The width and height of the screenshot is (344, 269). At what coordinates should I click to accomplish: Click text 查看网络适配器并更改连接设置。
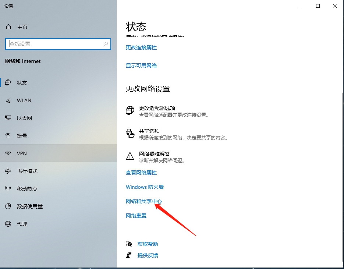(174, 115)
